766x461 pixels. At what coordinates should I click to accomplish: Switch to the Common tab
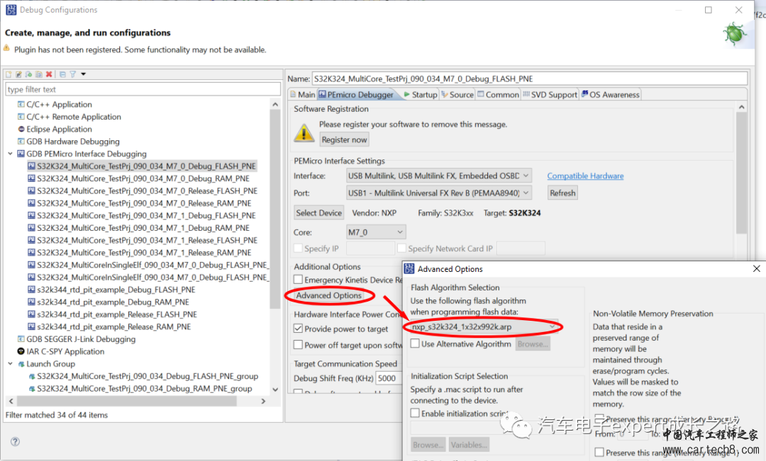point(498,95)
